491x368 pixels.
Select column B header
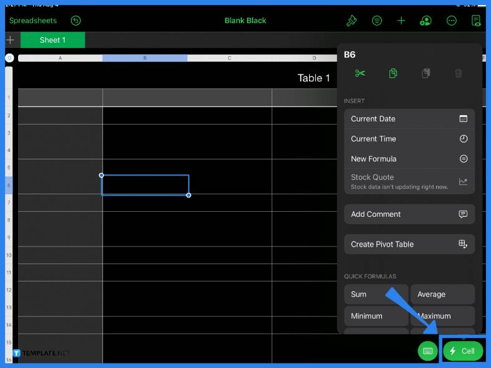[x=145, y=58]
